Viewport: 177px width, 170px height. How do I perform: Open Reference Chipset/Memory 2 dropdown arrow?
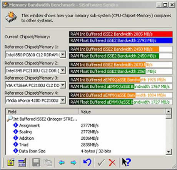[x=63, y=70]
